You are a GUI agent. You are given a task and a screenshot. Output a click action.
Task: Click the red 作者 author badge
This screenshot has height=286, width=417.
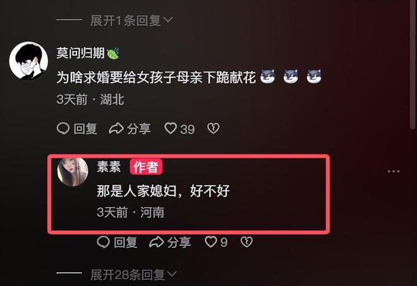pyautogui.click(x=146, y=167)
